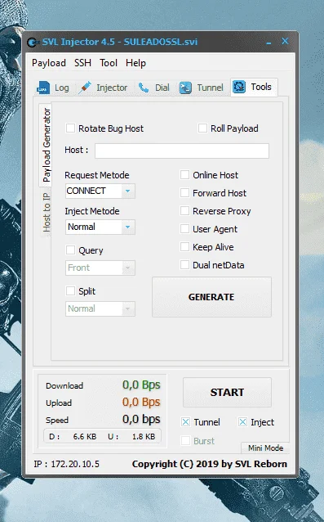Click the Copyright 2019 SVL Reborn text
The height and width of the screenshot is (522, 324).
pyautogui.click(x=210, y=464)
